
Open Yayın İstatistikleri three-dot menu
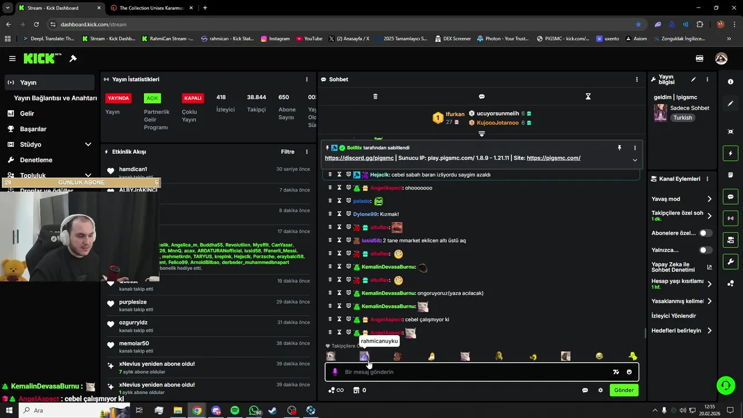pos(307,80)
